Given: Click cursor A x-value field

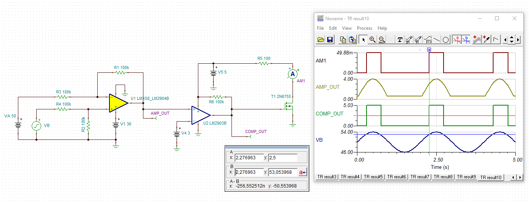Looking at the screenshot, I should pyautogui.click(x=249, y=158).
